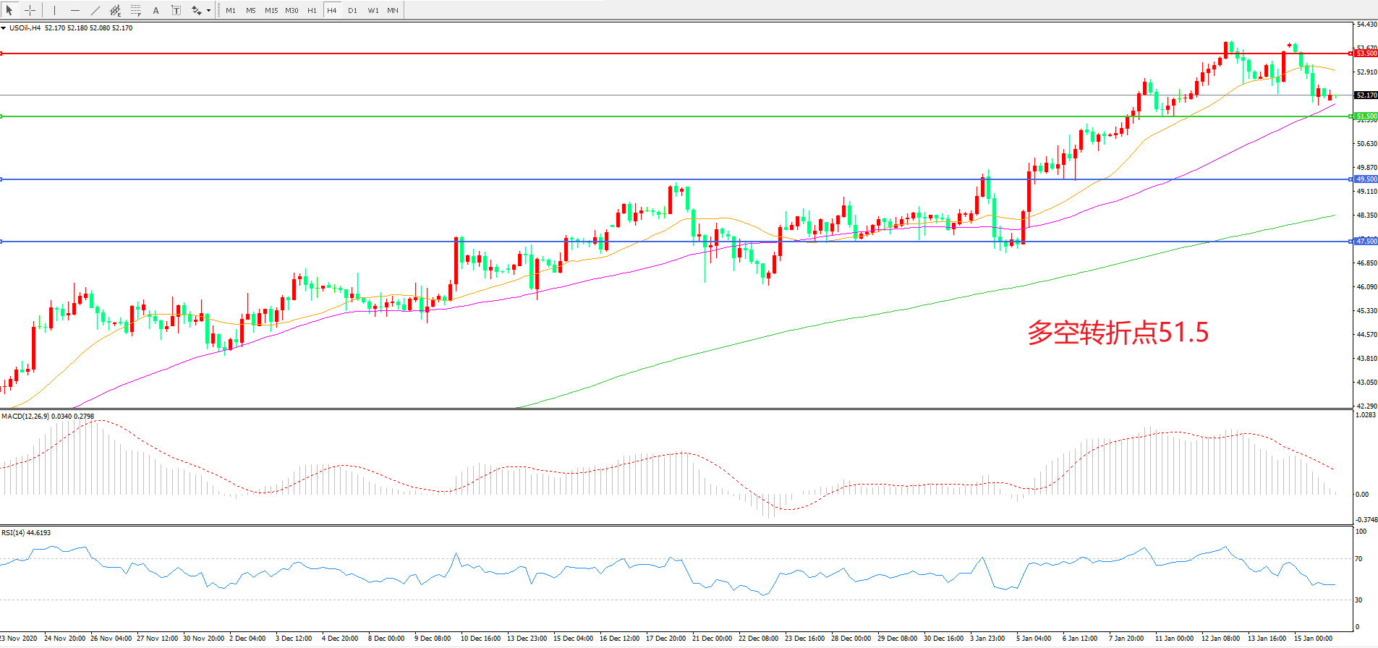The height and width of the screenshot is (648, 1378).
Task: Switch chart to D1 timeframe
Action: [x=352, y=10]
